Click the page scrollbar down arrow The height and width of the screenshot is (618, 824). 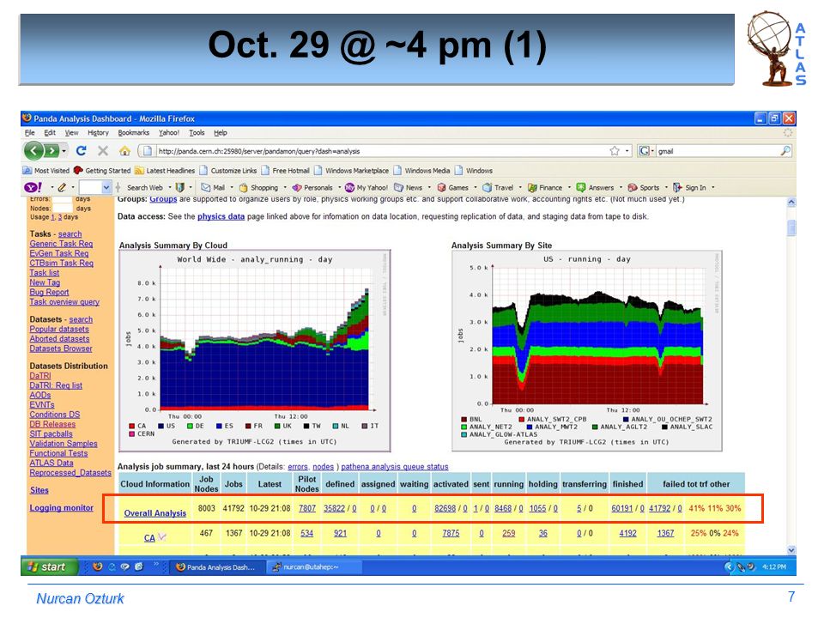[x=791, y=549]
